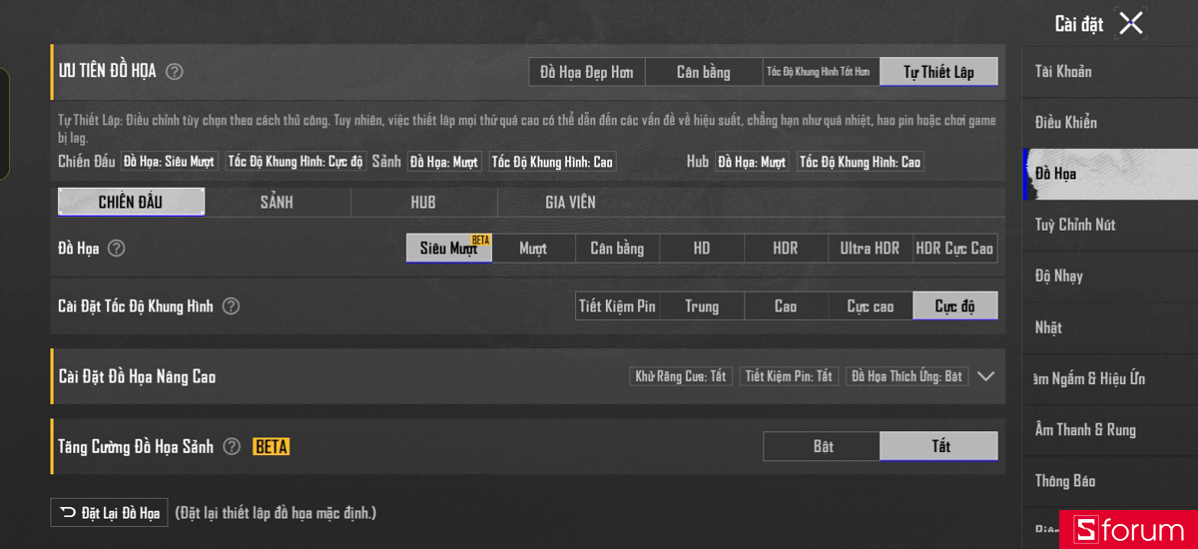Choose Mượt graphics quality
The image size is (1198, 549).
pyautogui.click(x=533, y=248)
